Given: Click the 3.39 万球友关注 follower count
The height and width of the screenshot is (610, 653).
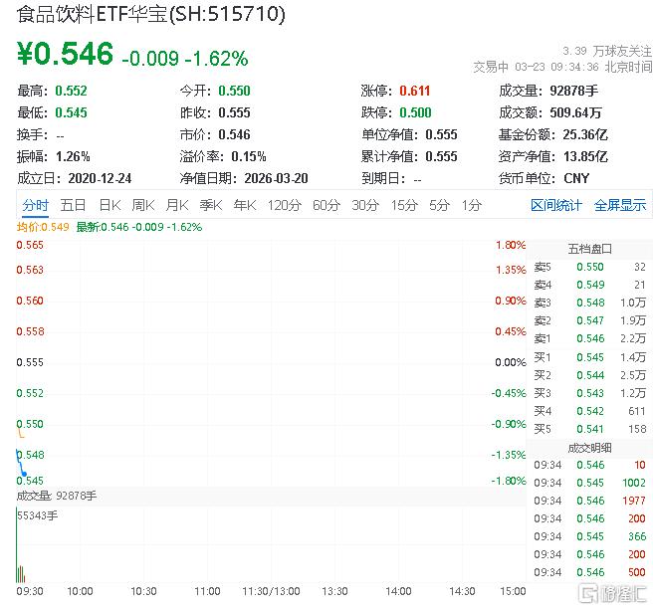Looking at the screenshot, I should click(x=607, y=51).
